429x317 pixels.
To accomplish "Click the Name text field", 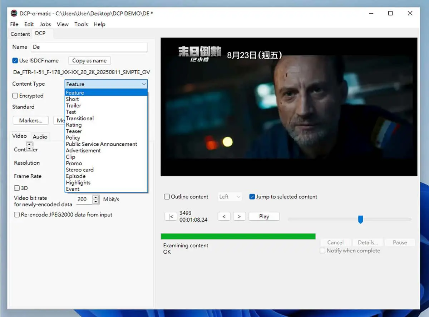I will pos(89,47).
